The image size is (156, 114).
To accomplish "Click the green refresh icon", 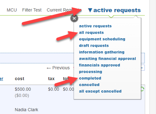I will (143, 89).
